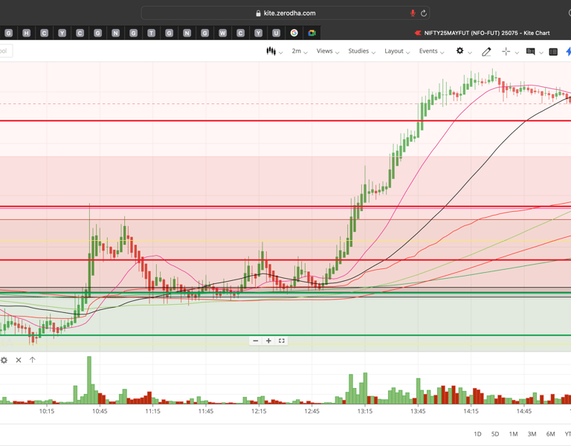The image size is (571, 446).
Task: Click the 11:45 time axis label
Action: click(206, 411)
